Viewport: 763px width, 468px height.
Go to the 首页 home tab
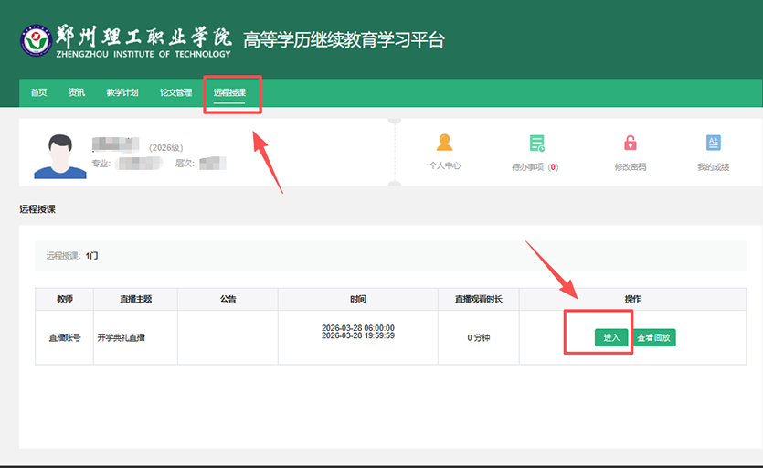click(39, 92)
